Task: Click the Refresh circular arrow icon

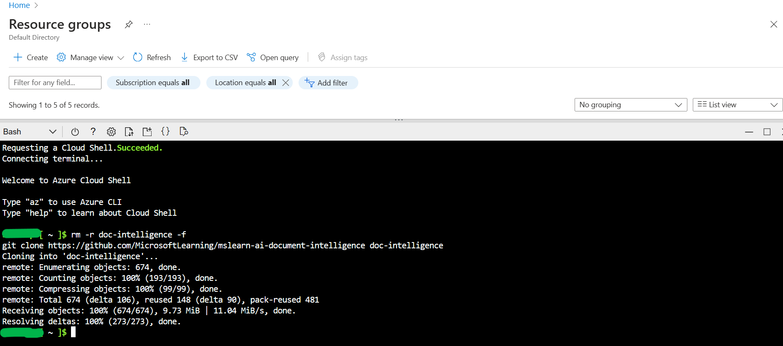Action: coord(137,57)
